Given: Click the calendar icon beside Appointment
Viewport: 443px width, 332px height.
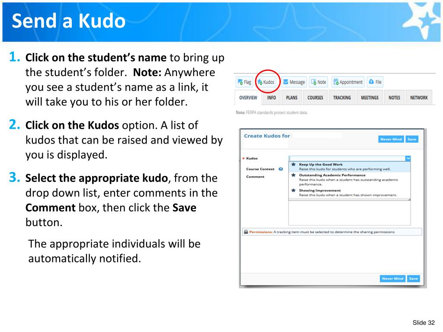Looking at the screenshot, I should pos(336,82).
